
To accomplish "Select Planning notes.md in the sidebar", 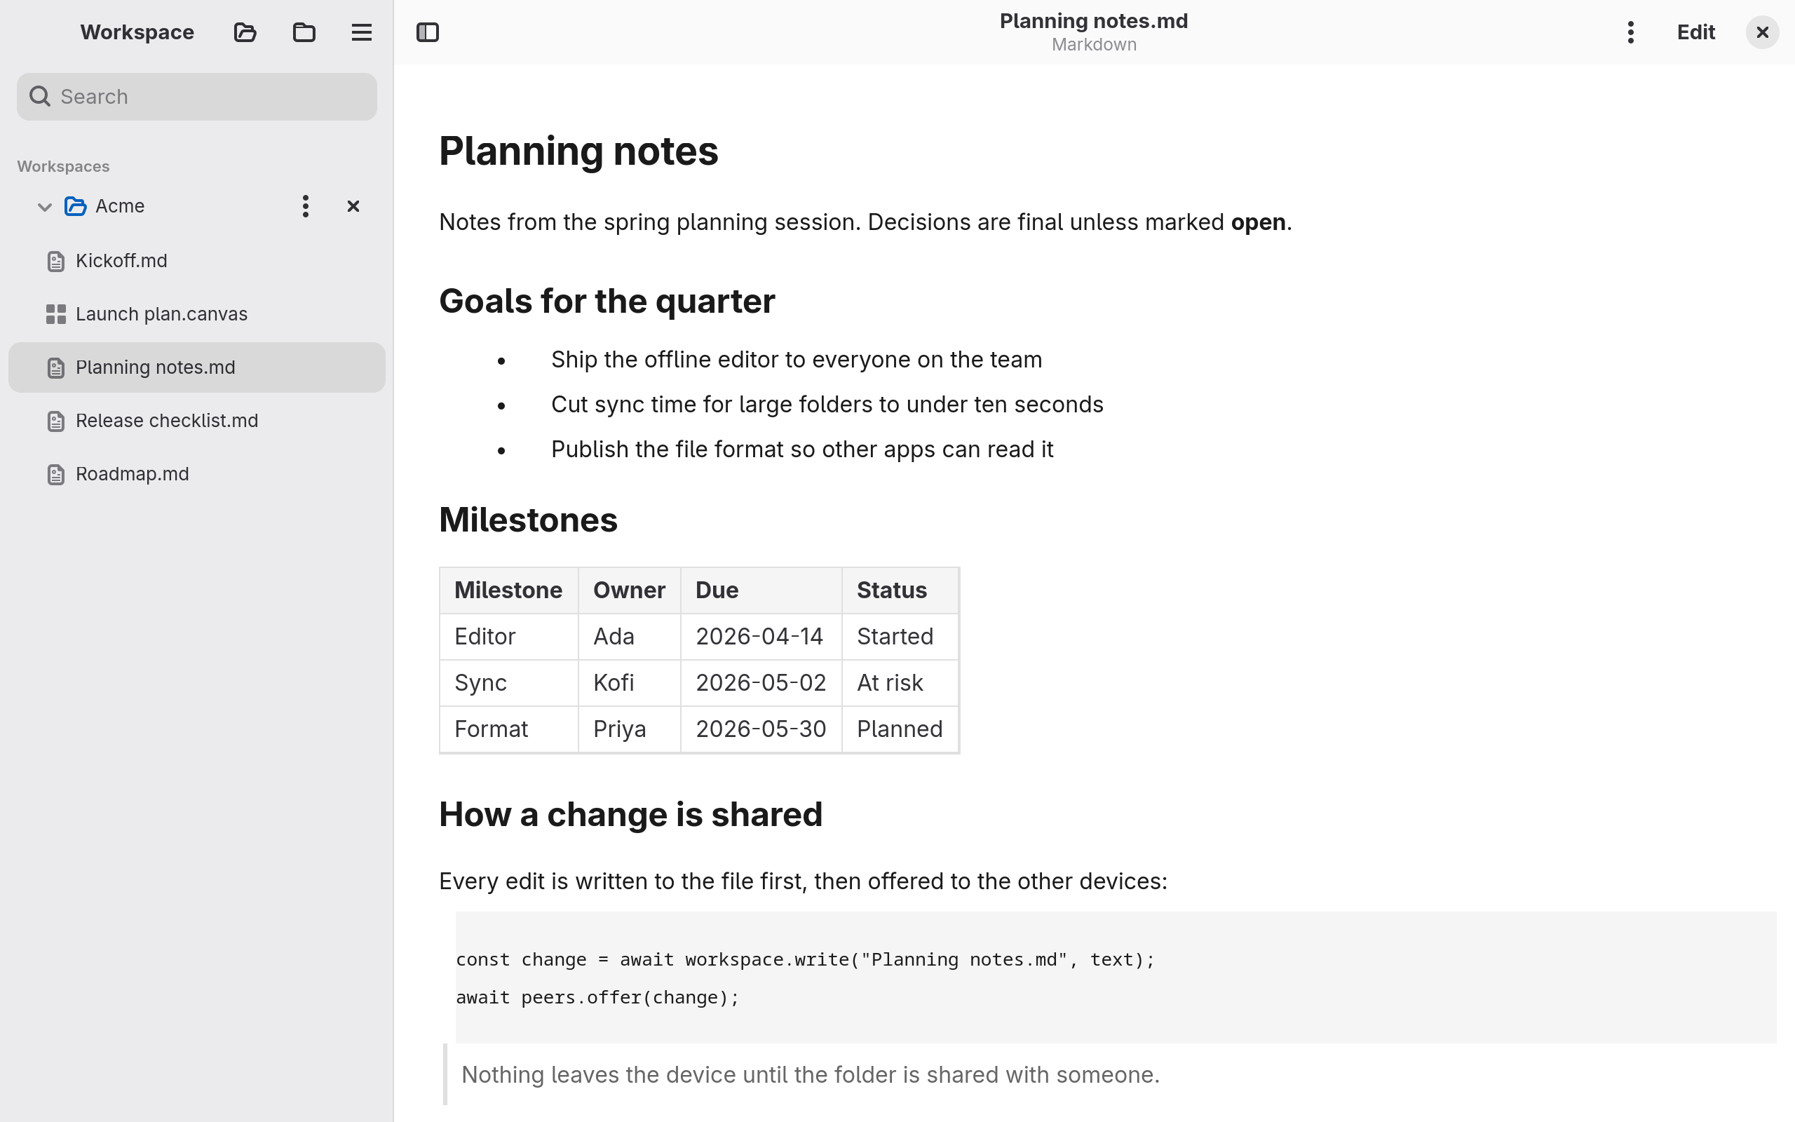I will 196,367.
